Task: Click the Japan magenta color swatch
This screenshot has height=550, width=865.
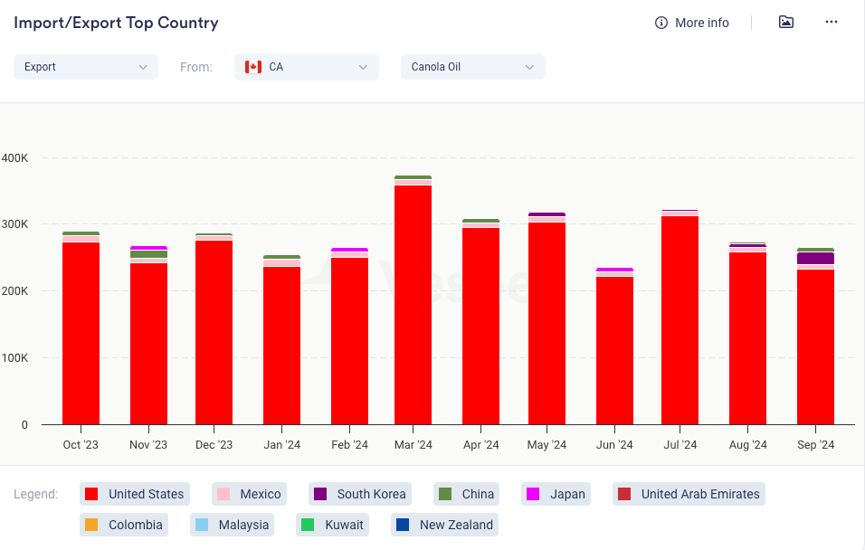Action: 533,494
